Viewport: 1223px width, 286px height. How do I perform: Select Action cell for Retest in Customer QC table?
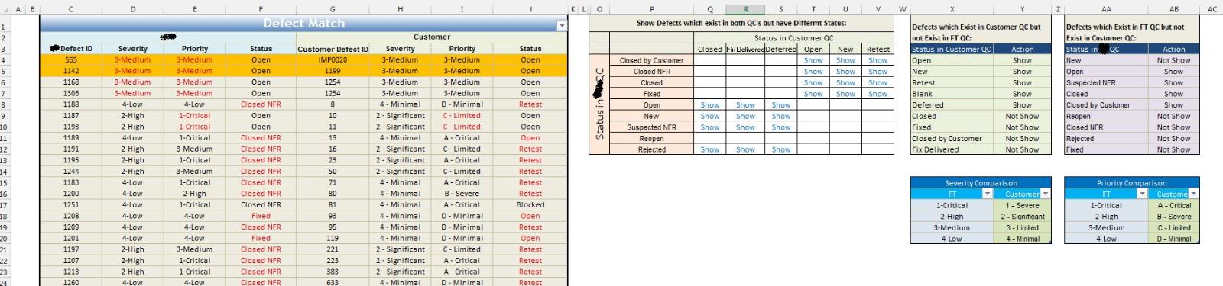1022,82
